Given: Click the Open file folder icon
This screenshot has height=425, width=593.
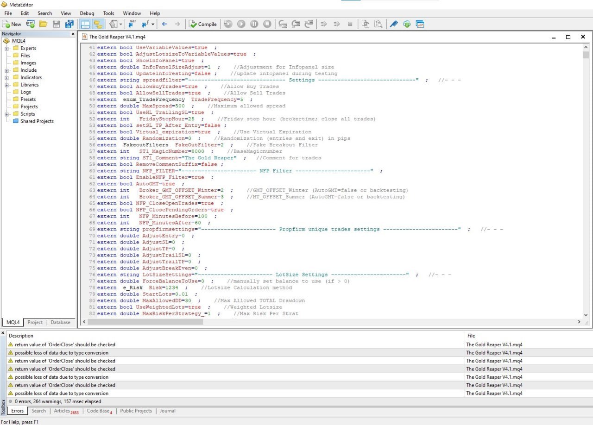Looking at the screenshot, I should click(x=43, y=24).
